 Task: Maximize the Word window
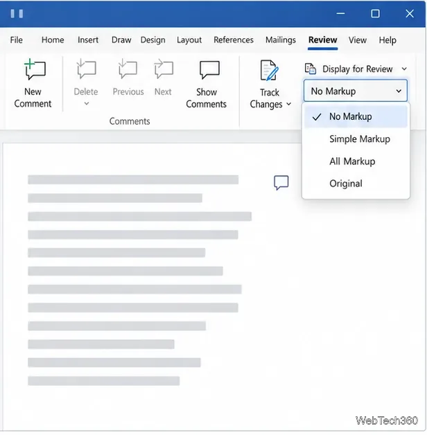coord(375,13)
